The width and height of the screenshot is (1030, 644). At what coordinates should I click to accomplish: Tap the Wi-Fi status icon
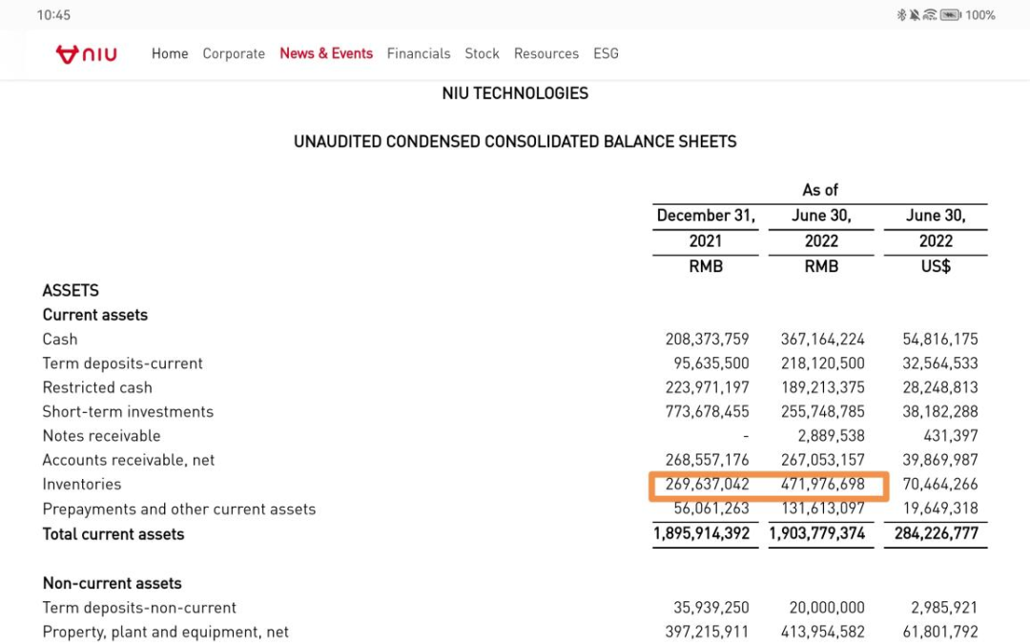(930, 15)
